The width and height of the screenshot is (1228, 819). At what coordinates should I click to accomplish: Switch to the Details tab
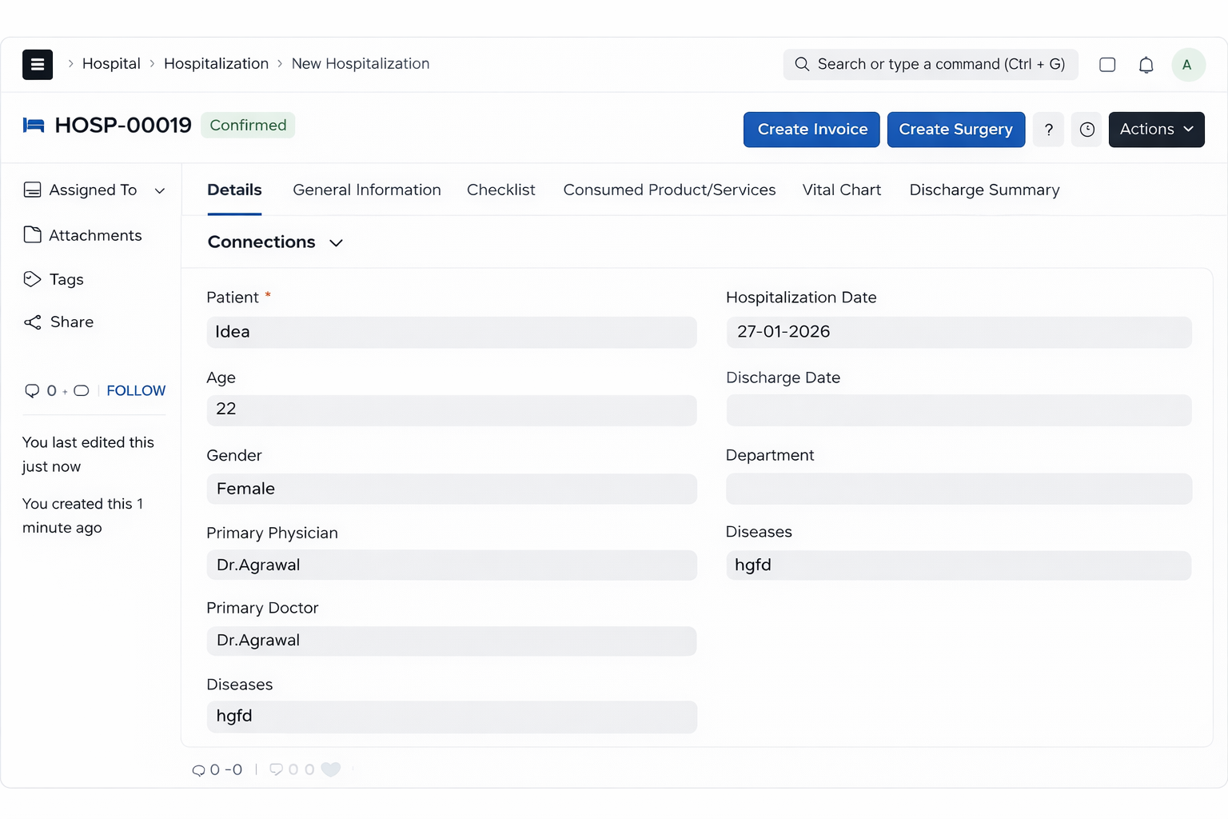[234, 190]
